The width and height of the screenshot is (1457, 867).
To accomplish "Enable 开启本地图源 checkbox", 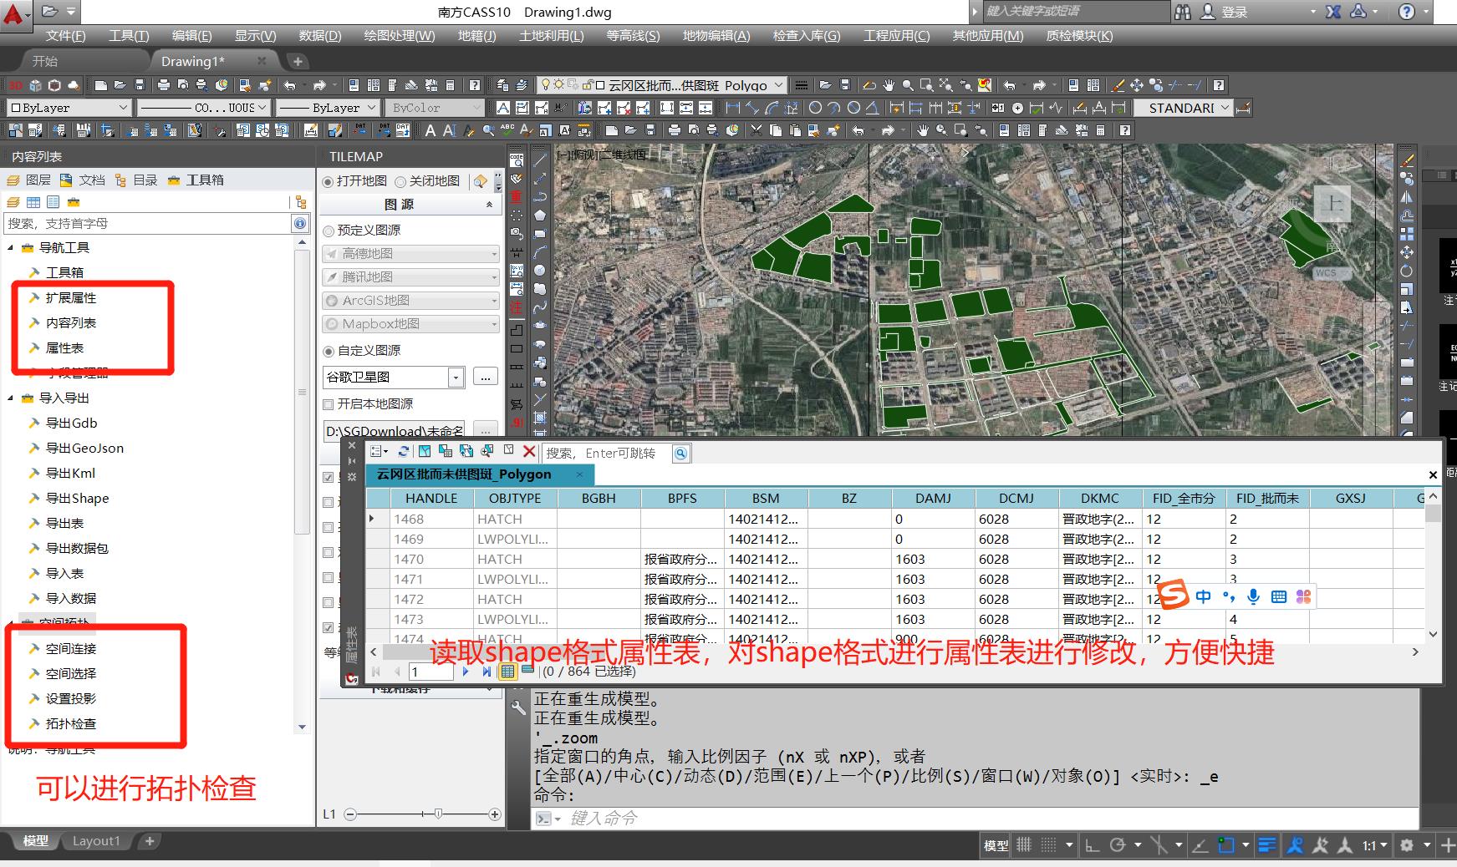I will point(329,404).
